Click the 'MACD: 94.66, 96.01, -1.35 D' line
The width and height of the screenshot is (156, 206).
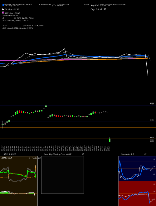(x=15, y=21)
